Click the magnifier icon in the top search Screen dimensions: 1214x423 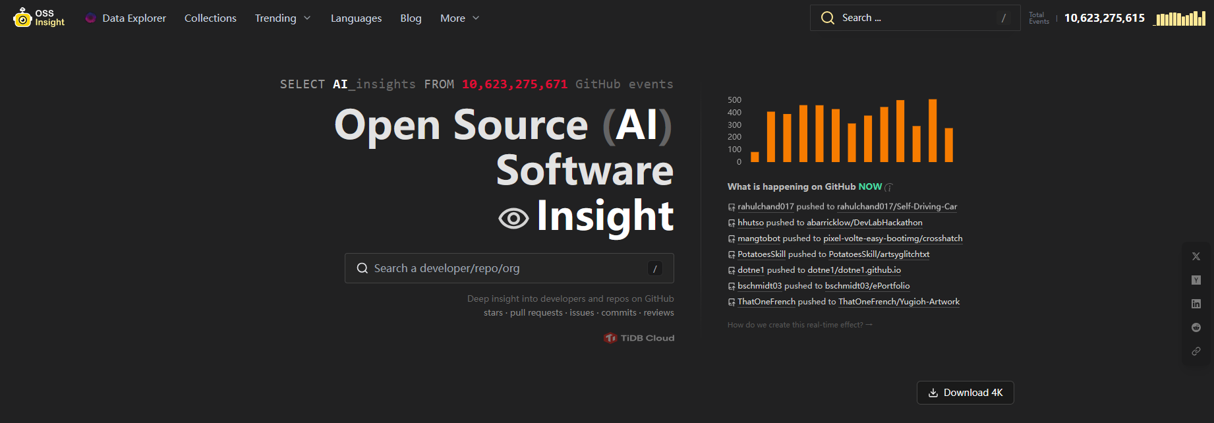(828, 18)
